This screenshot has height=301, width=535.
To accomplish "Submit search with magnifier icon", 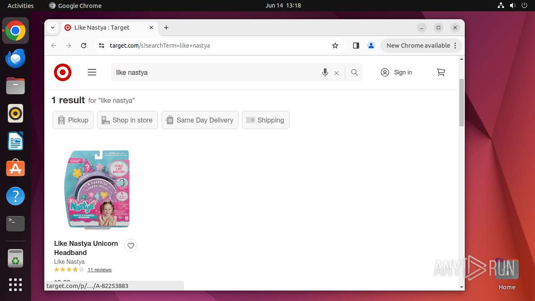I will (354, 72).
